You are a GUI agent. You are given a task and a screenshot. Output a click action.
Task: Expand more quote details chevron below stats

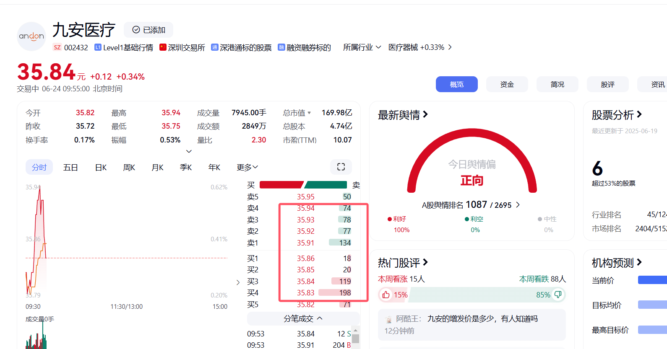click(x=189, y=151)
